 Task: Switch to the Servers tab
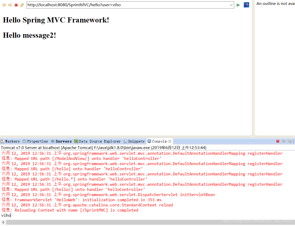61,141
